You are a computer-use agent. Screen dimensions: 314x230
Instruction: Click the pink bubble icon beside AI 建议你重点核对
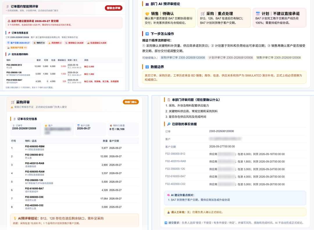(168, 195)
